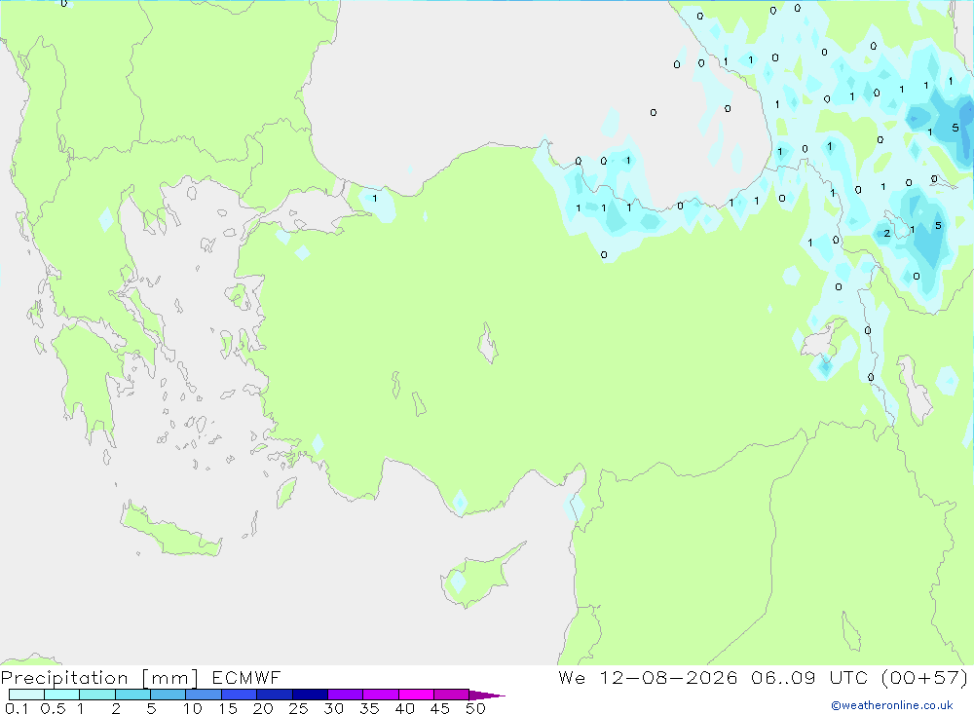Click the 35–40 mm violet legend box
The image size is (974, 714).
click(381, 695)
